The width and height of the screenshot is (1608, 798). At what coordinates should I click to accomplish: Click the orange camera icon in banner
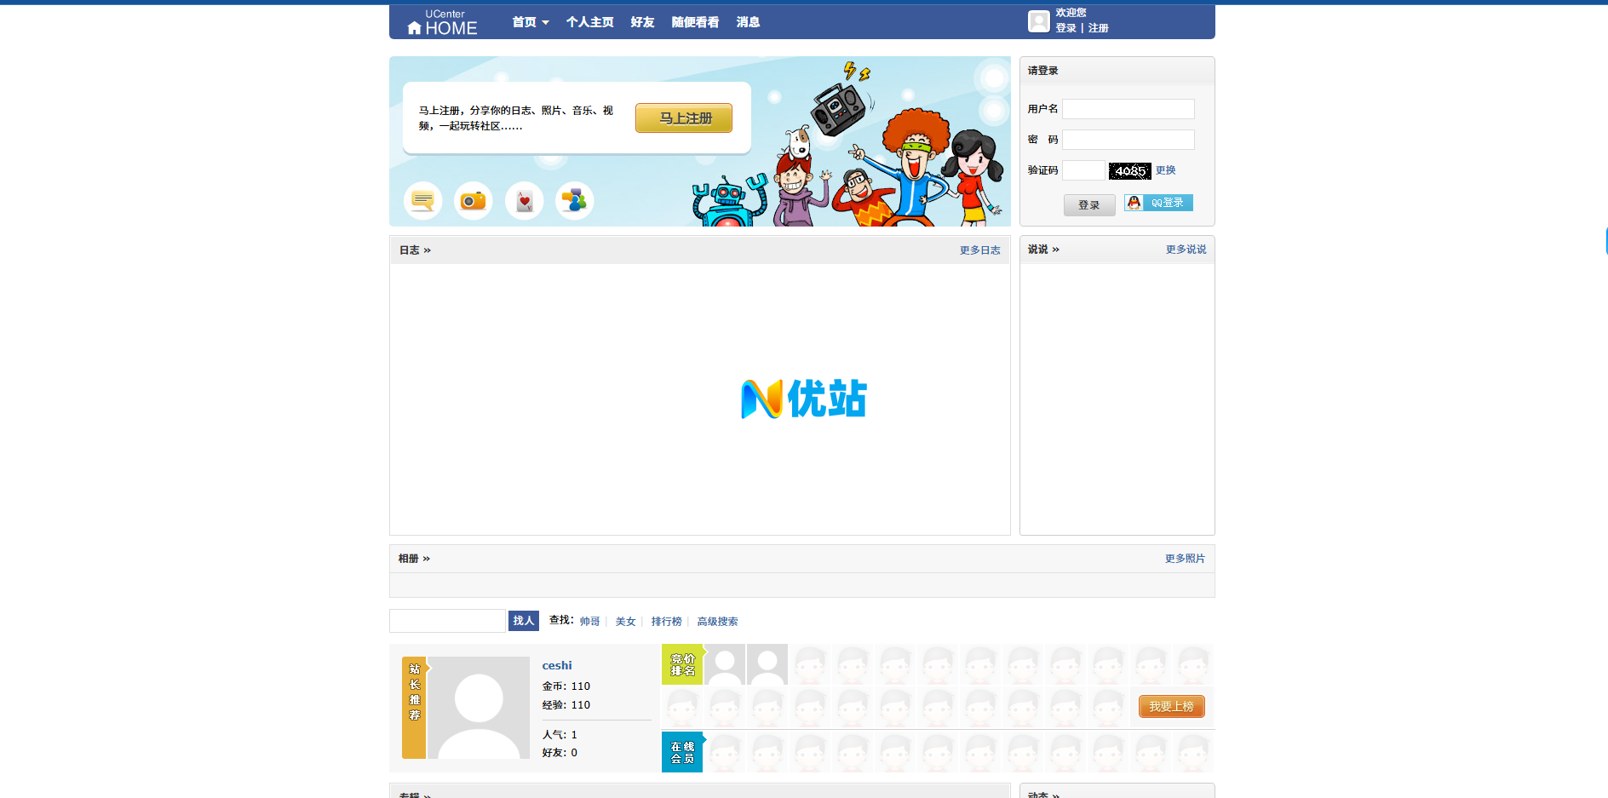pos(473,201)
